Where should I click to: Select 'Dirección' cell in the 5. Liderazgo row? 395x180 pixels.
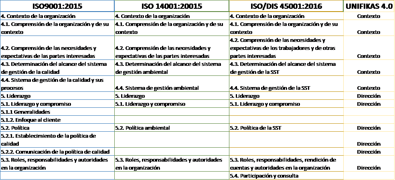click(369, 96)
